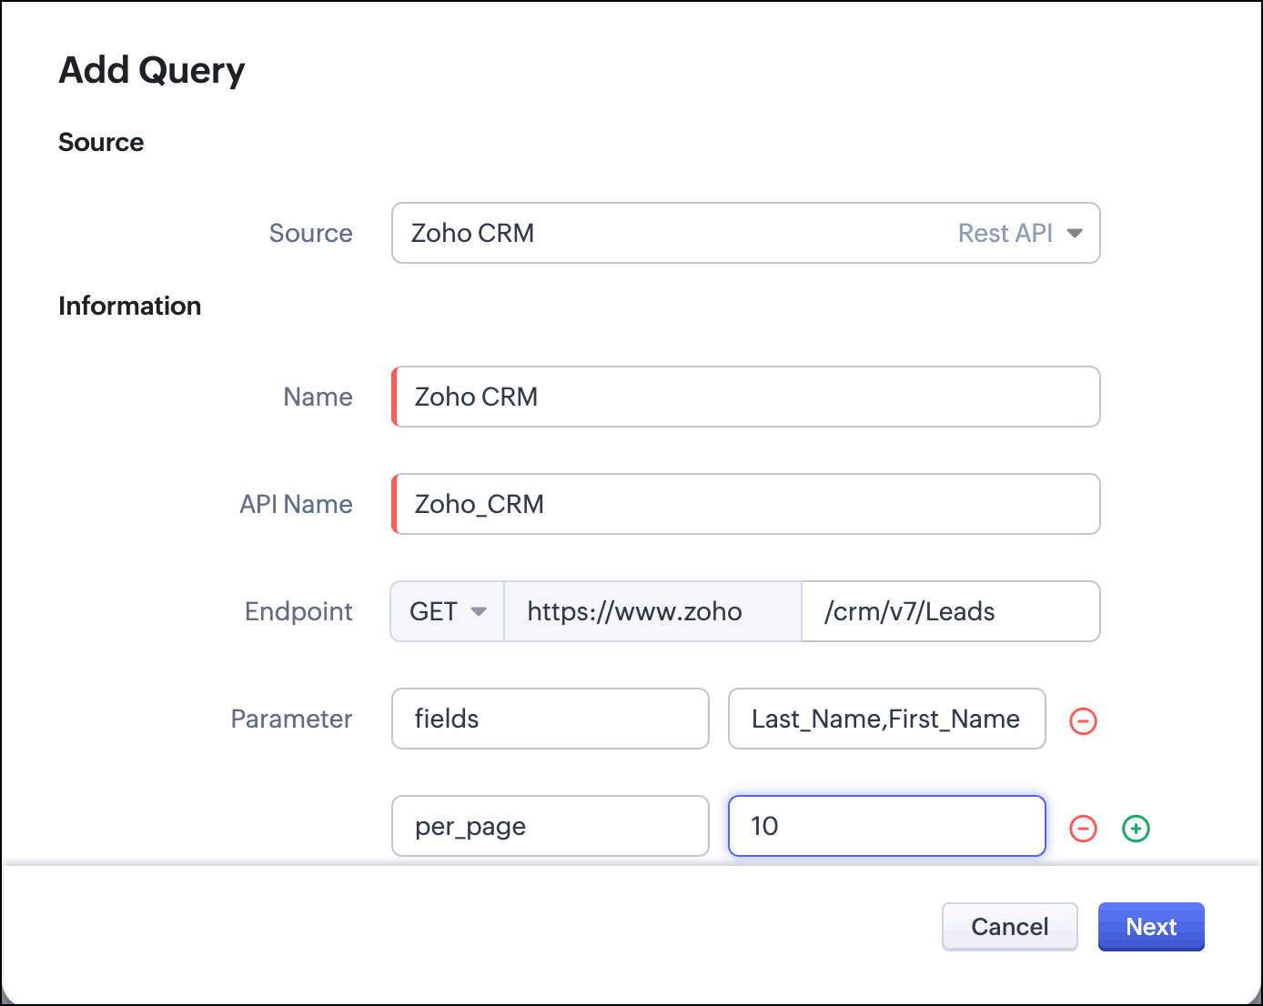Edit the Last_Name,First_Name value box
The image size is (1263, 1006).
(x=887, y=719)
